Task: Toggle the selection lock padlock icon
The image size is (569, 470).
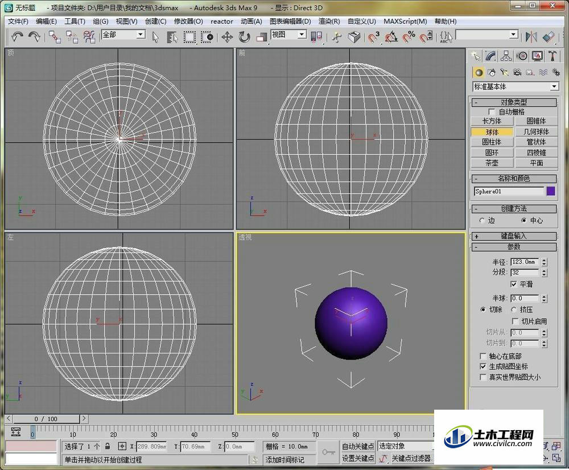Action: (108, 446)
